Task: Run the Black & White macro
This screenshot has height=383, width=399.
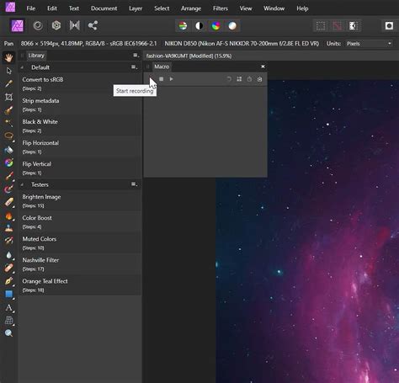Action: [80, 125]
